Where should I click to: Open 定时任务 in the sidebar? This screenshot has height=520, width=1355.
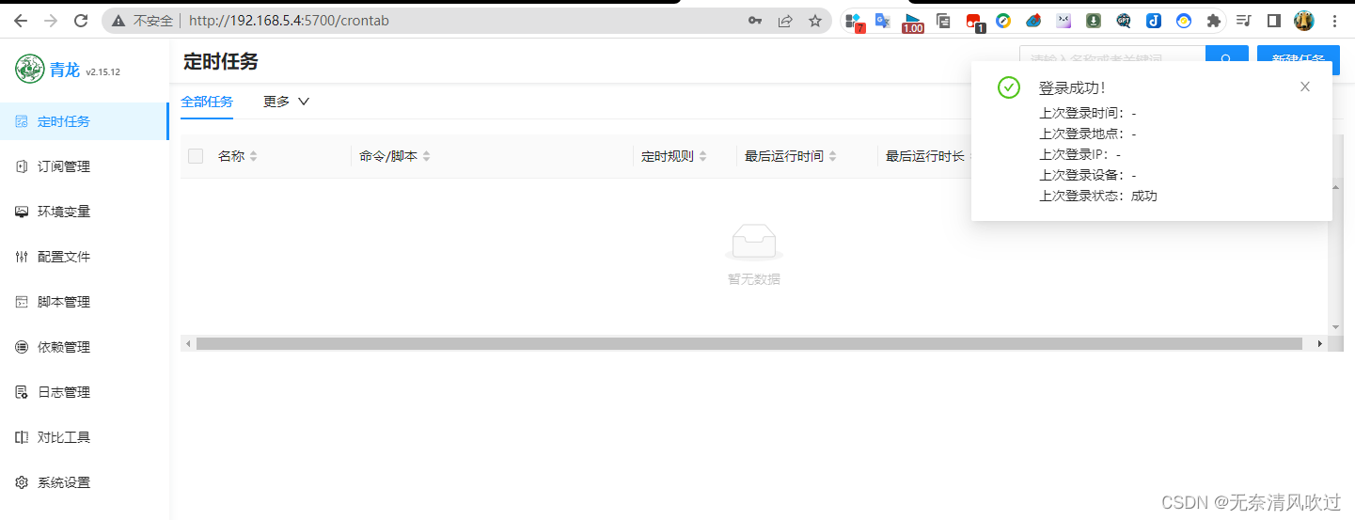[x=84, y=121]
